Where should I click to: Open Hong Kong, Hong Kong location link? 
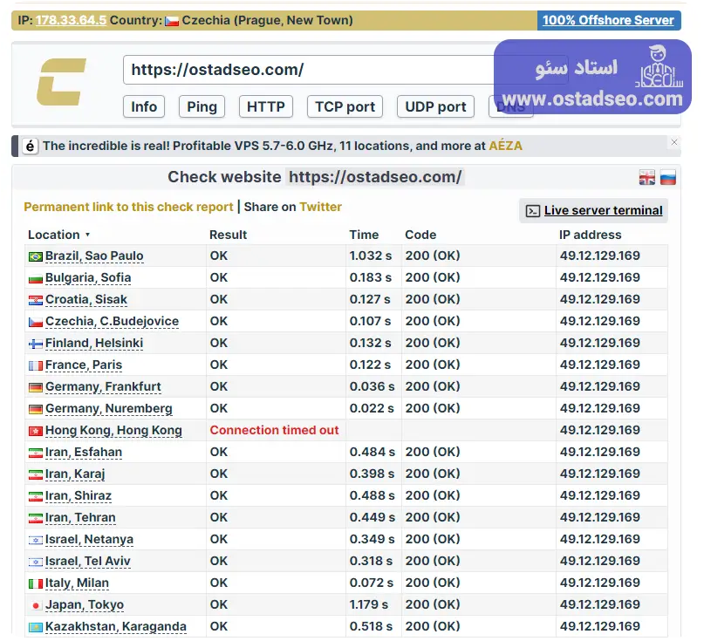pyautogui.click(x=113, y=431)
